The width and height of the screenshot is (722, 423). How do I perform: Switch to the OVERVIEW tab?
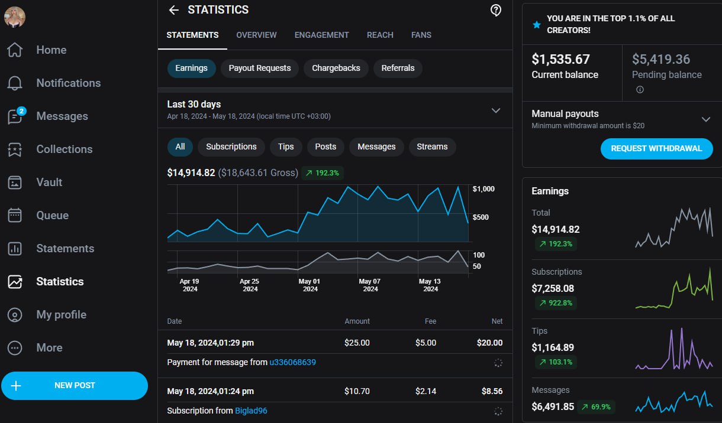[256, 35]
